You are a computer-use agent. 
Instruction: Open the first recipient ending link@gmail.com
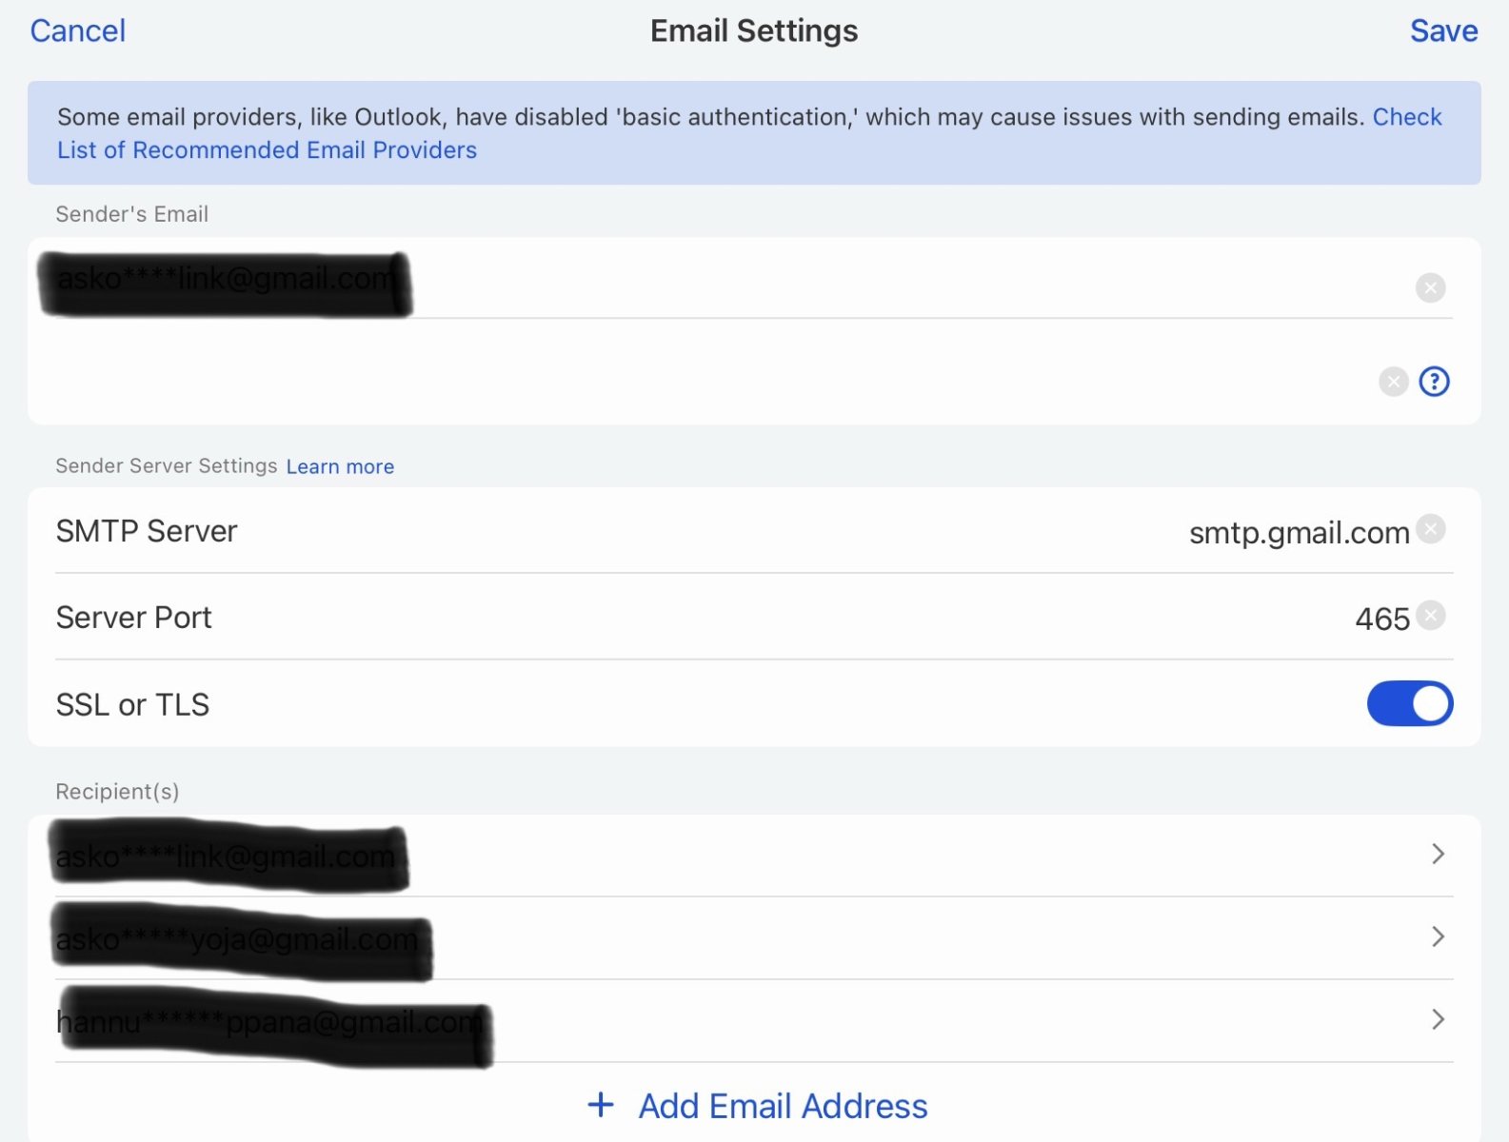pos(754,855)
